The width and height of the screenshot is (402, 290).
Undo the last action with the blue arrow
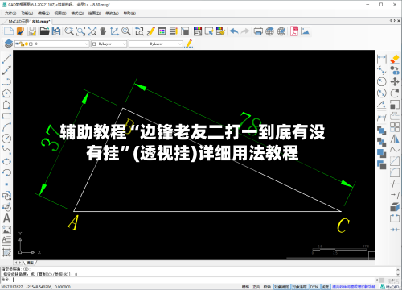(234, 31)
